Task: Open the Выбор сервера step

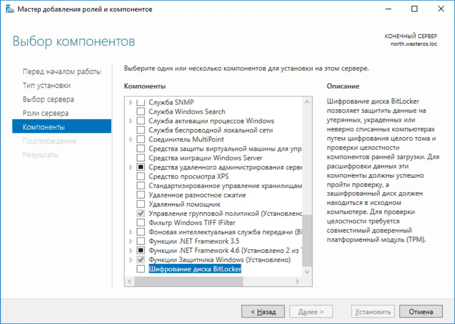Action: pos(48,99)
